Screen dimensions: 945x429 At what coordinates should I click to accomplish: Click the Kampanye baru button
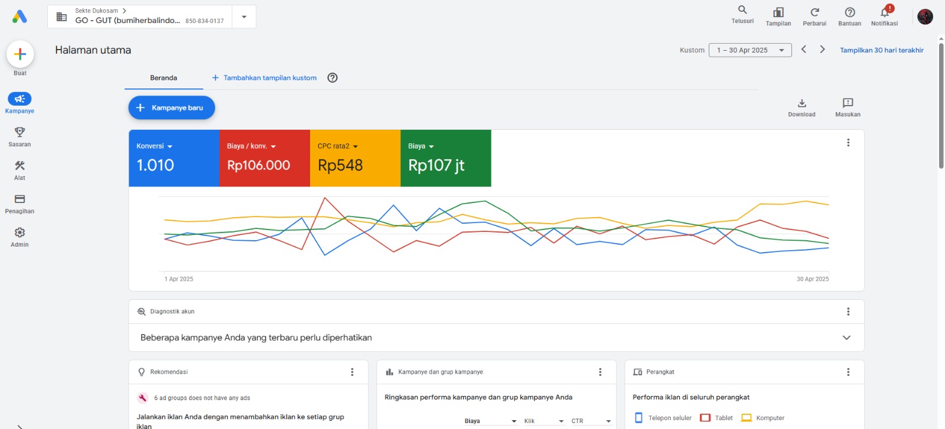(171, 107)
